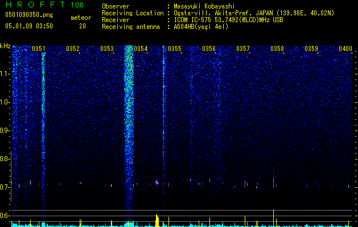Click the 0356 time marker
Screen dimensions: 358x227
(x=209, y=49)
